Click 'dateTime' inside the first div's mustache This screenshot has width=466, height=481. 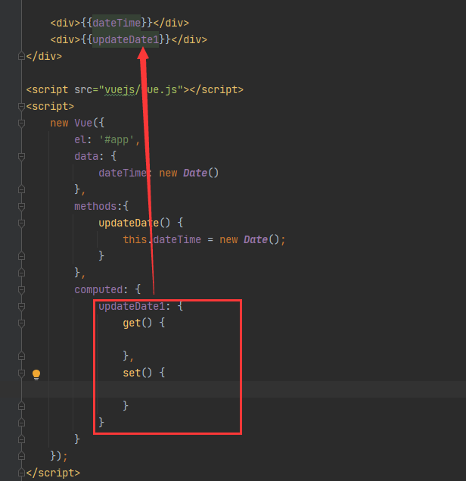point(116,23)
